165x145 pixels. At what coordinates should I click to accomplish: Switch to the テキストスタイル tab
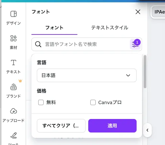(110, 28)
